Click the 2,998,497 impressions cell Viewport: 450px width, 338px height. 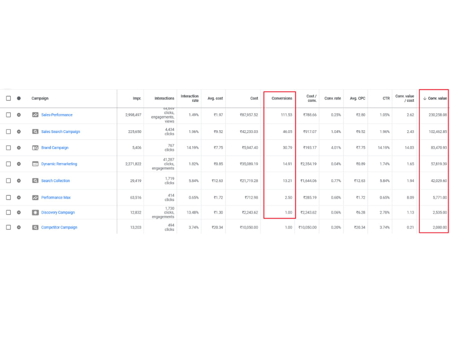133,114
